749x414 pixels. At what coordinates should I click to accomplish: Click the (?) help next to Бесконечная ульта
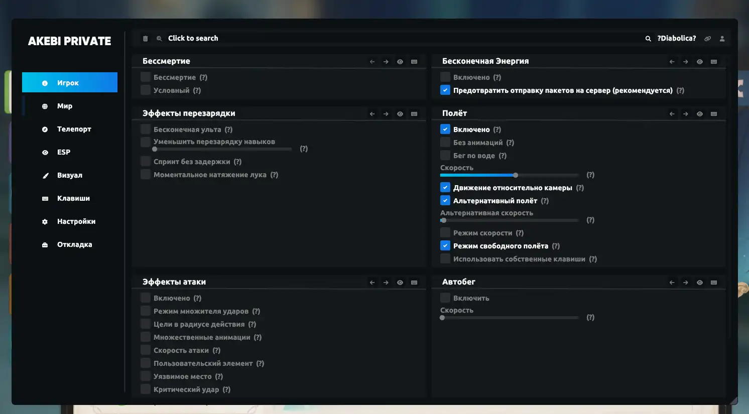[x=228, y=129]
